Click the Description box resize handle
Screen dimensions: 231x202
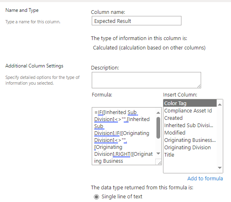tap(199, 86)
